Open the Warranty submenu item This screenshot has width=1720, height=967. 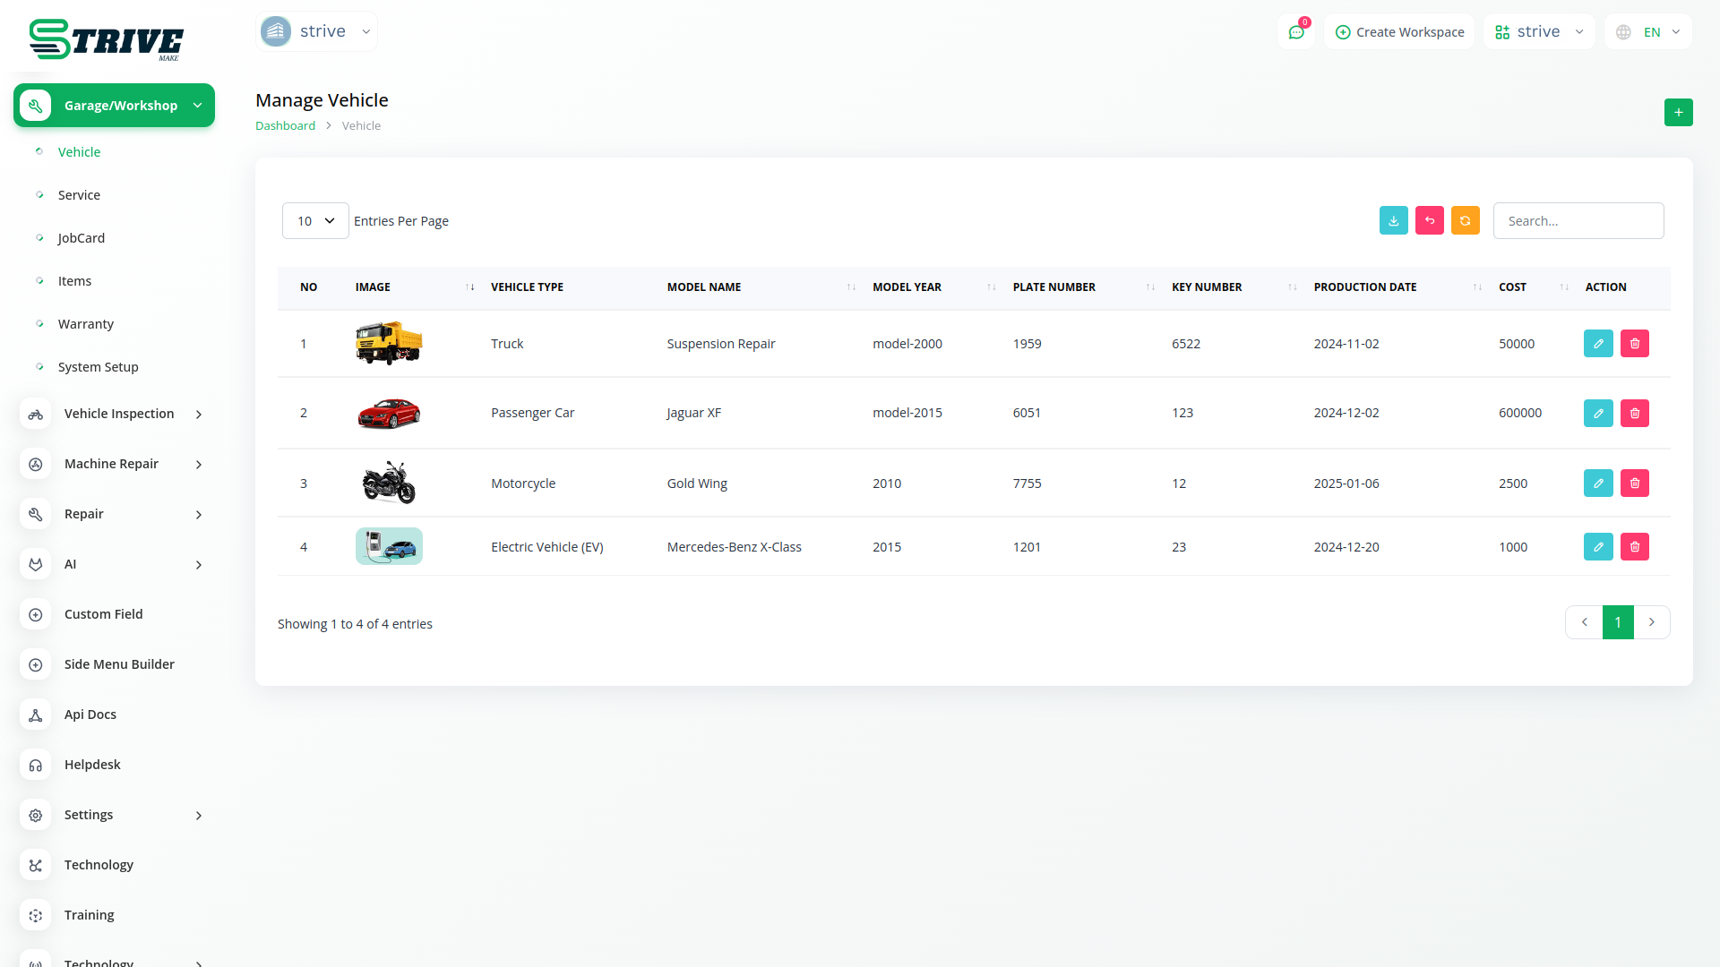point(86,324)
